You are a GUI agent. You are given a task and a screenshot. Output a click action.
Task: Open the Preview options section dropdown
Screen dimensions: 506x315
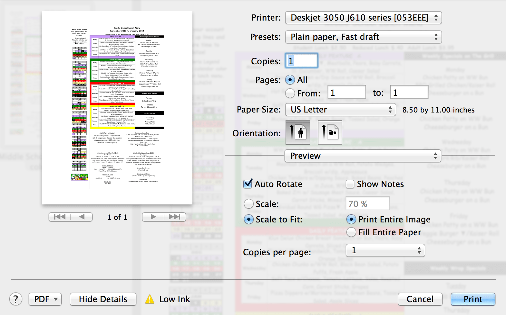[363, 156]
